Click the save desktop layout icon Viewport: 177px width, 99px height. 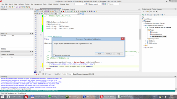click(103, 4)
